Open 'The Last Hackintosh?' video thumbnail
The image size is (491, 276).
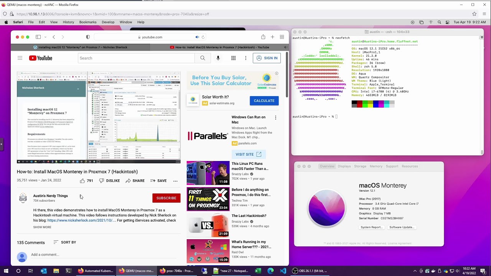click(208, 225)
